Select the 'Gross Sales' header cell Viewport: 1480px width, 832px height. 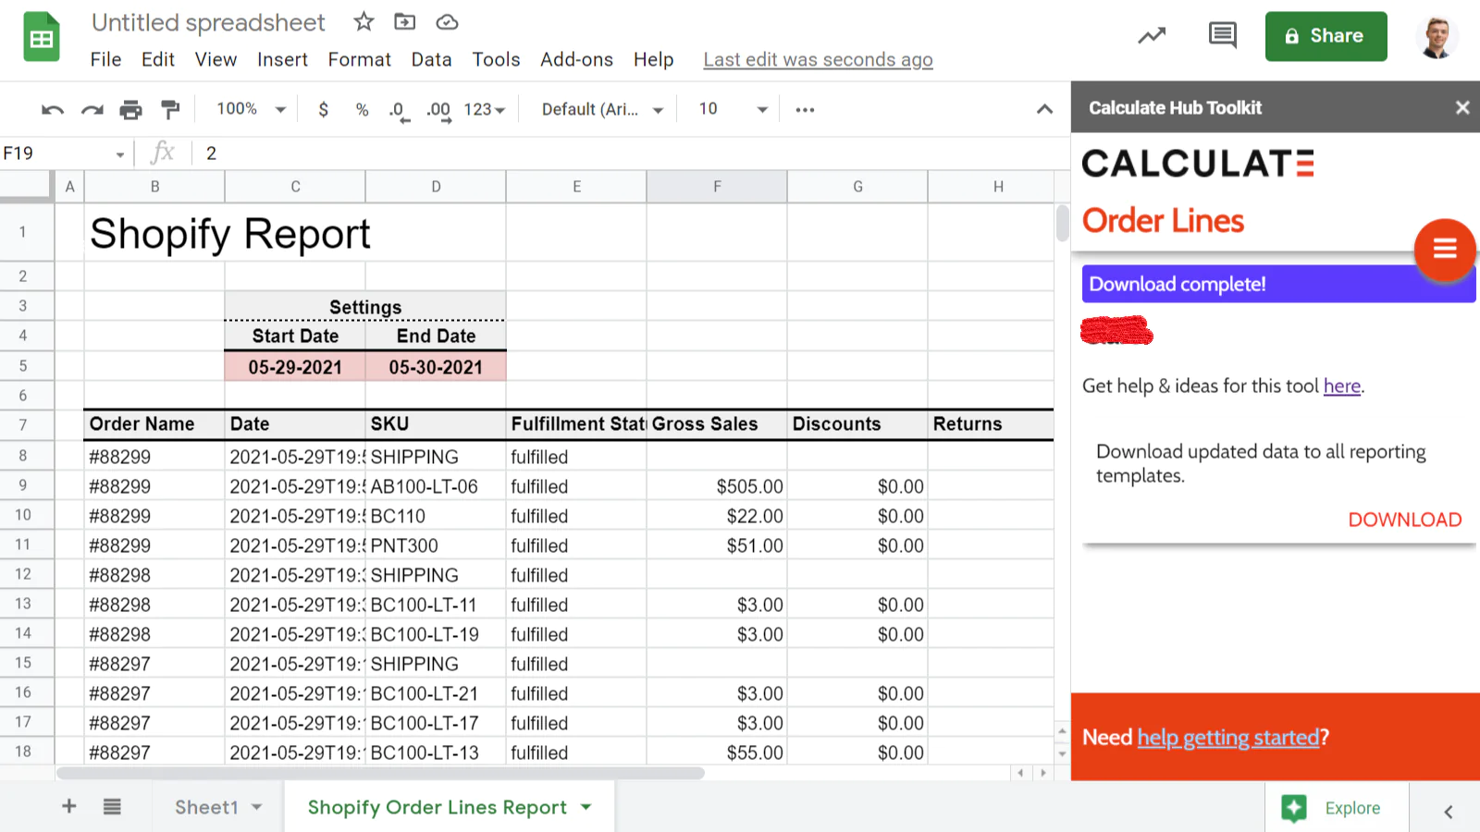(717, 424)
